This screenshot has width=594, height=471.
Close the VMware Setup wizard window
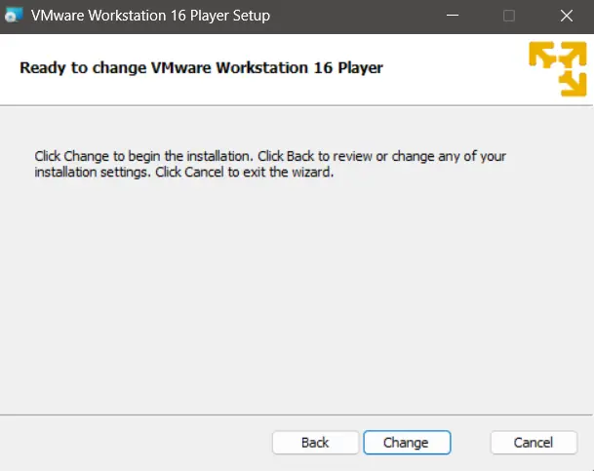click(x=566, y=16)
